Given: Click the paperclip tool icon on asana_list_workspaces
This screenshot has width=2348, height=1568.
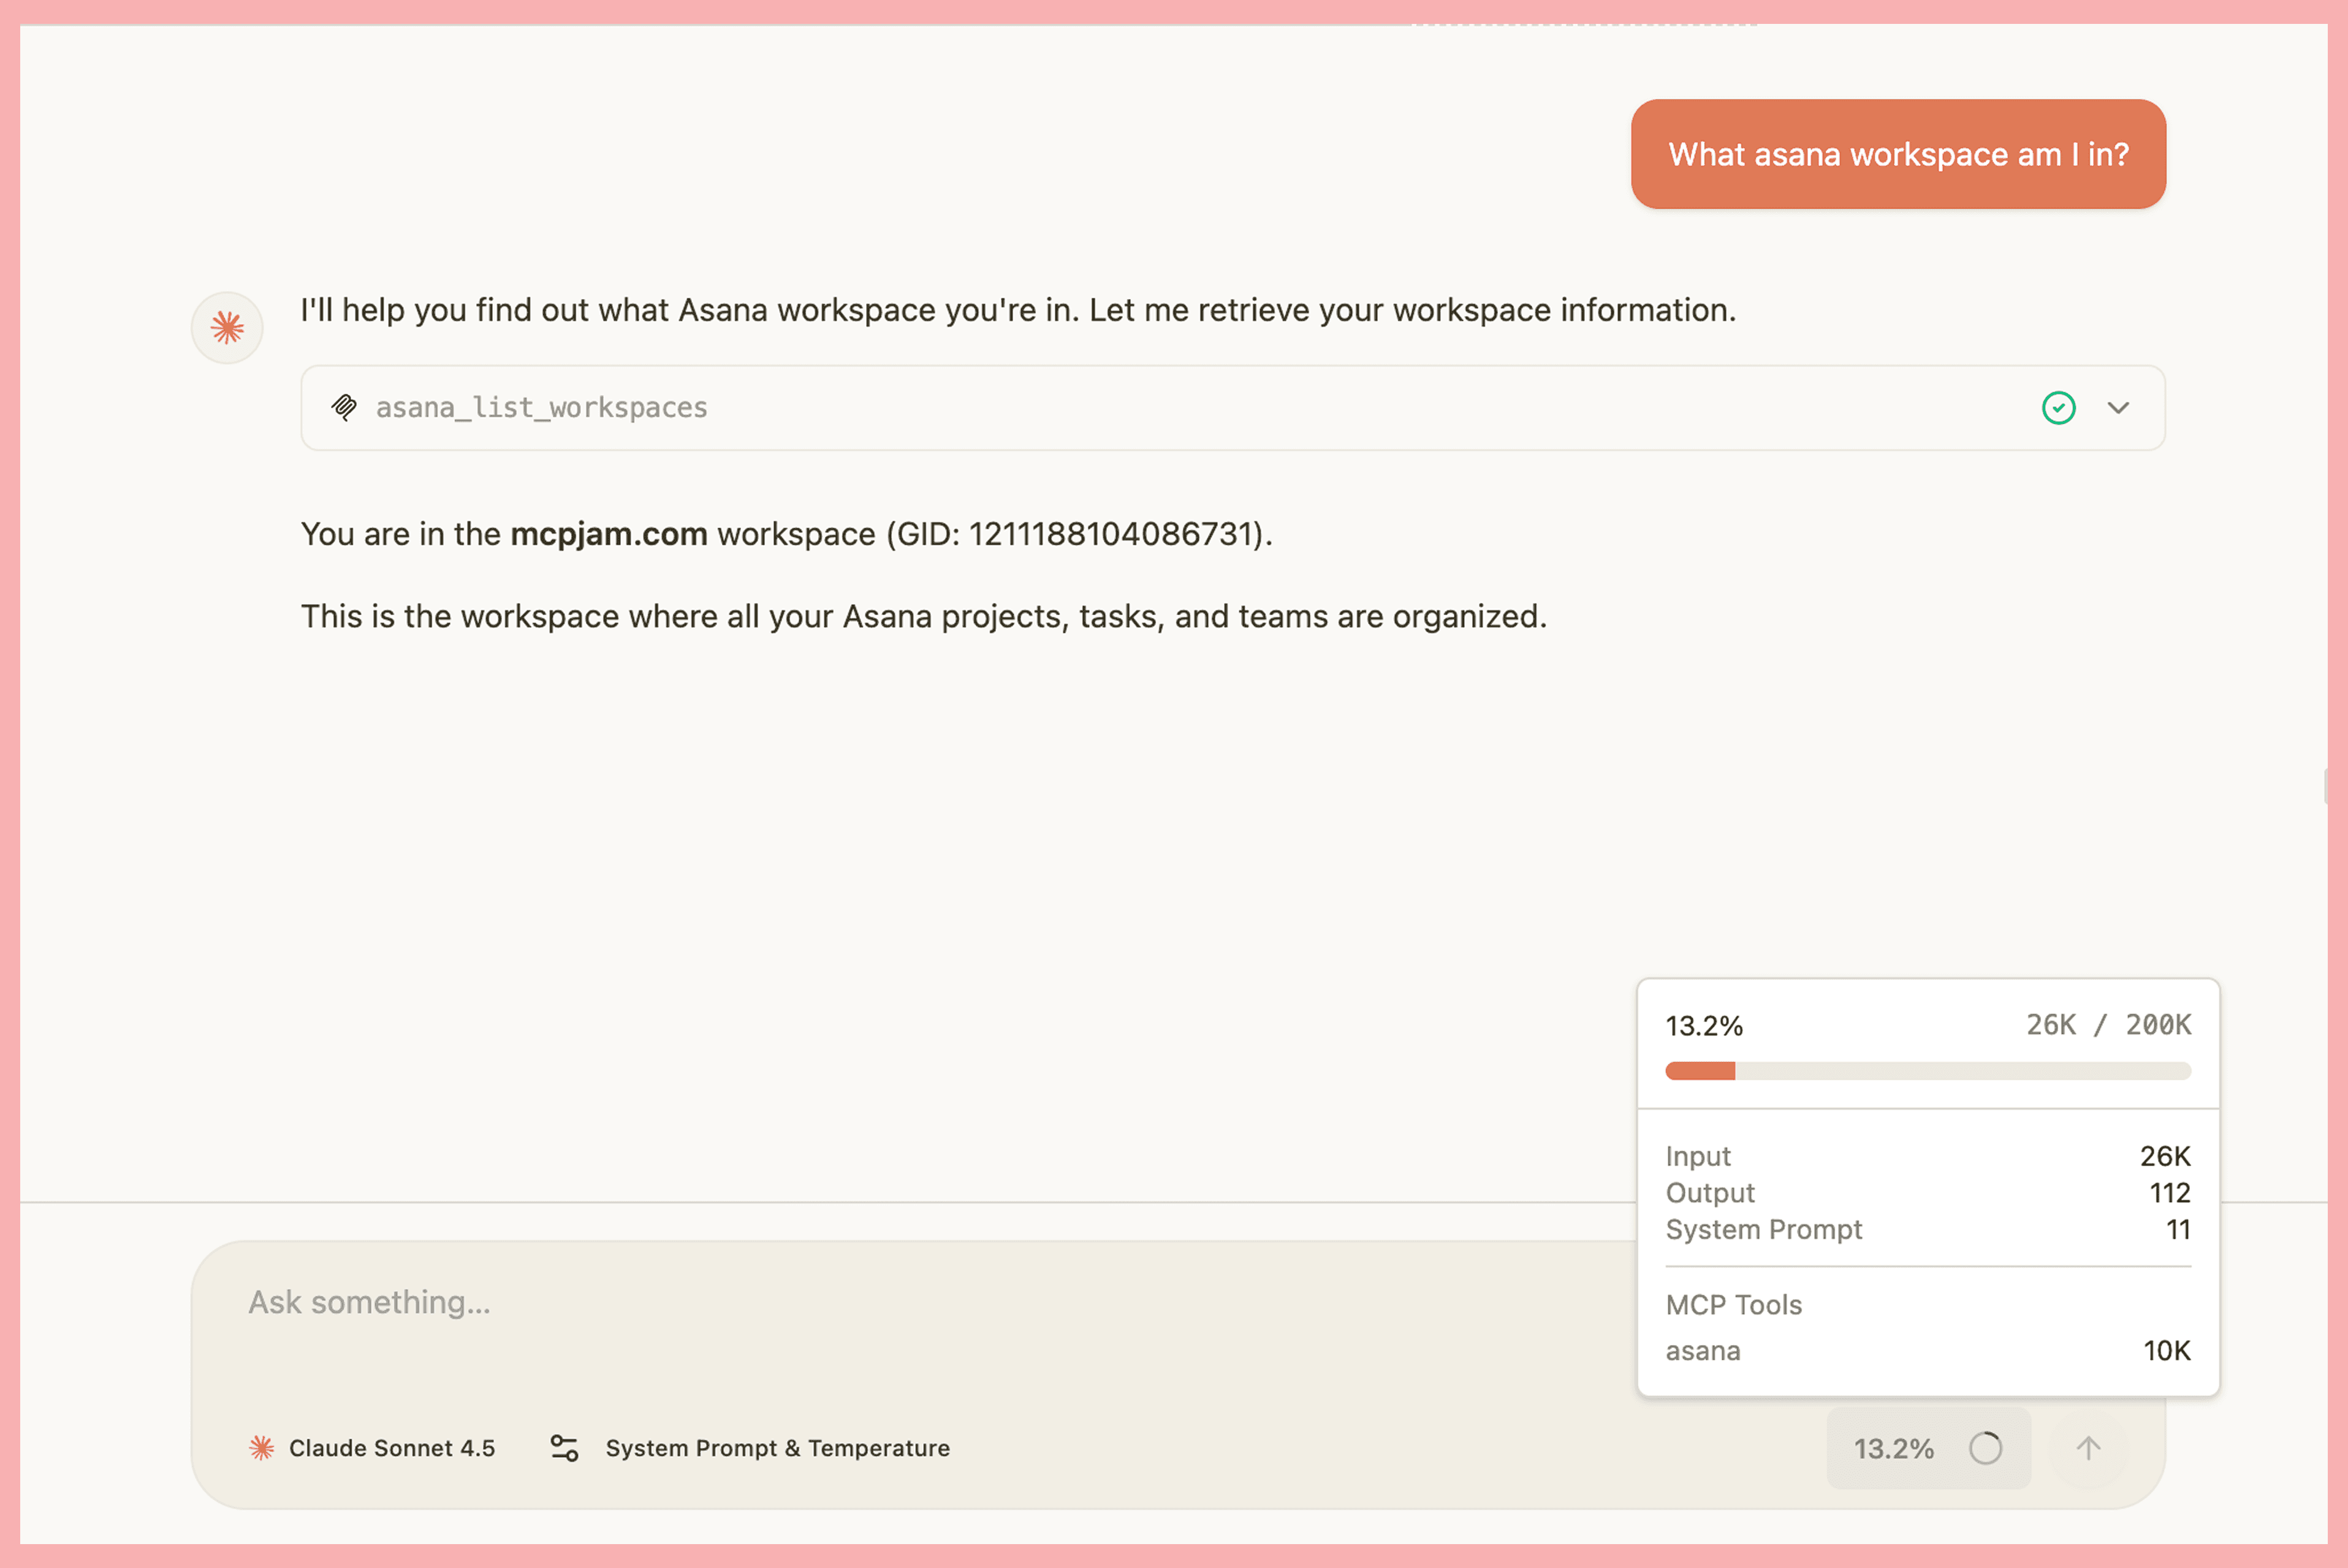Looking at the screenshot, I should coord(345,407).
